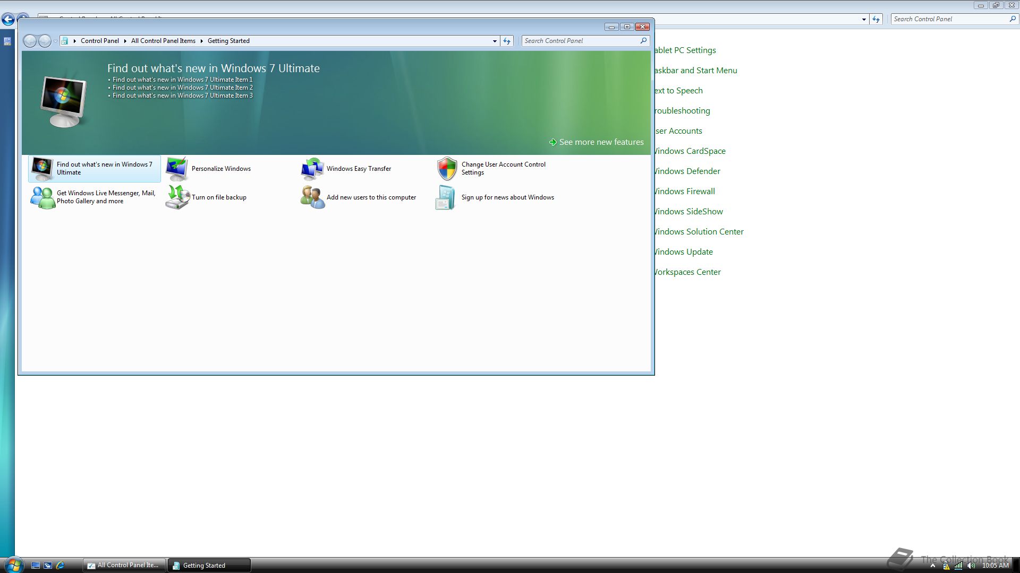Switch to All Control Panel Items taskbar button

coord(124,566)
